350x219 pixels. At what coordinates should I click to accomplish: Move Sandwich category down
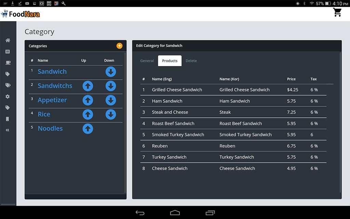[111, 72]
